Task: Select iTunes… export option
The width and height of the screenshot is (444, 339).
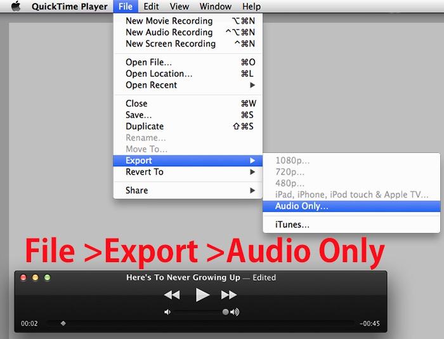Action: tap(351, 225)
